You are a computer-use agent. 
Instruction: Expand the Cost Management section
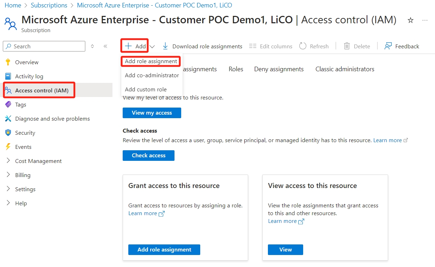pyautogui.click(x=8, y=161)
